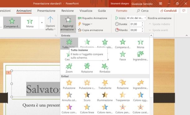Viewport: 190px width, 115px height.
Task: Click the Copia animazione button
Action: pos(91,30)
